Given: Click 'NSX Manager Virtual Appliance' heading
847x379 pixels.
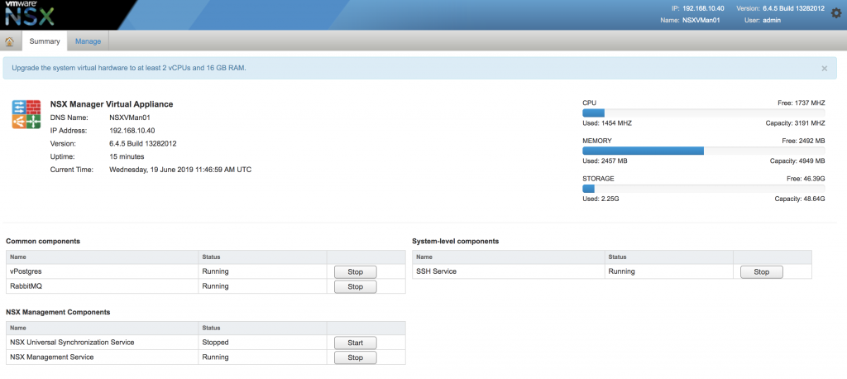Looking at the screenshot, I should (x=112, y=104).
